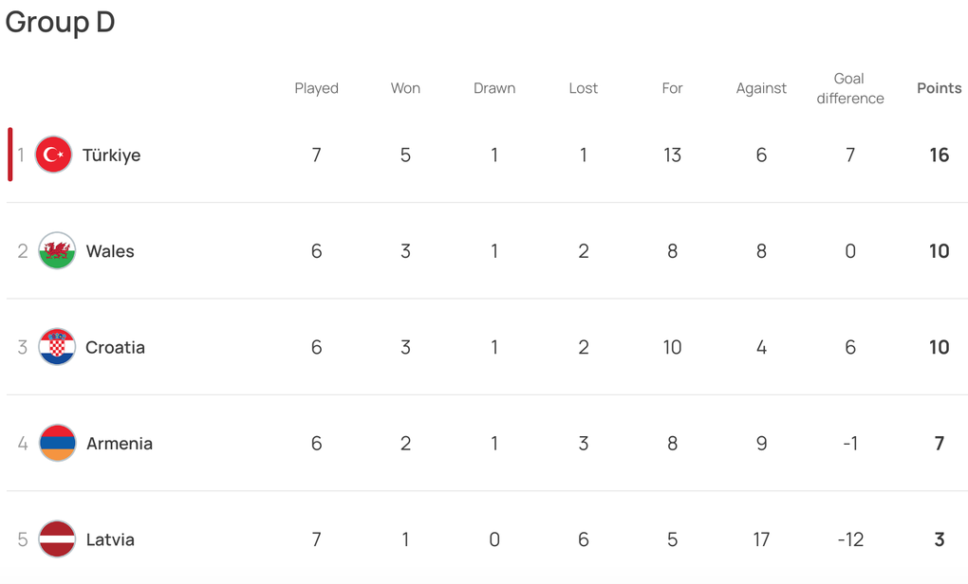Click the Türkiye flag icon
This screenshot has height=584, width=968.
coord(54,155)
